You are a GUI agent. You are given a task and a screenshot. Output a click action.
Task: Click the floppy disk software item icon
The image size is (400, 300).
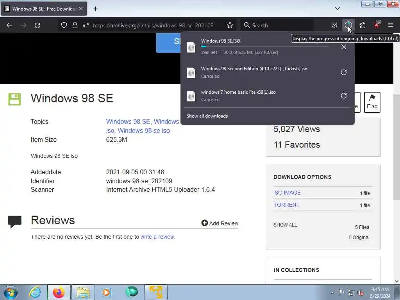click(14, 99)
